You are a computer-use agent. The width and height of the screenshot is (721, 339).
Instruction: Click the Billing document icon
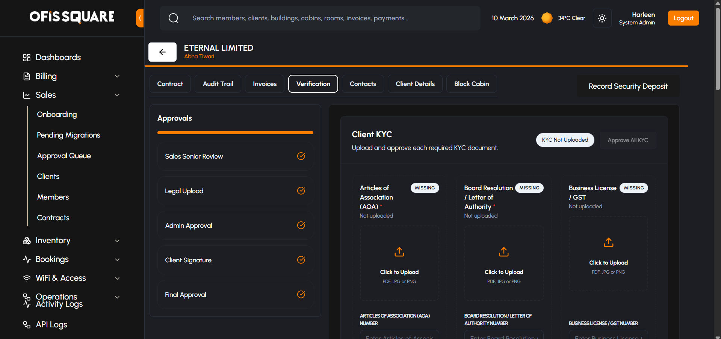27,76
